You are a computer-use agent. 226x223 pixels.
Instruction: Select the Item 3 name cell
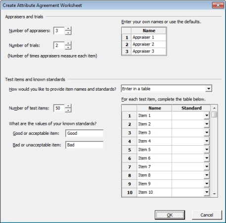point(154,133)
